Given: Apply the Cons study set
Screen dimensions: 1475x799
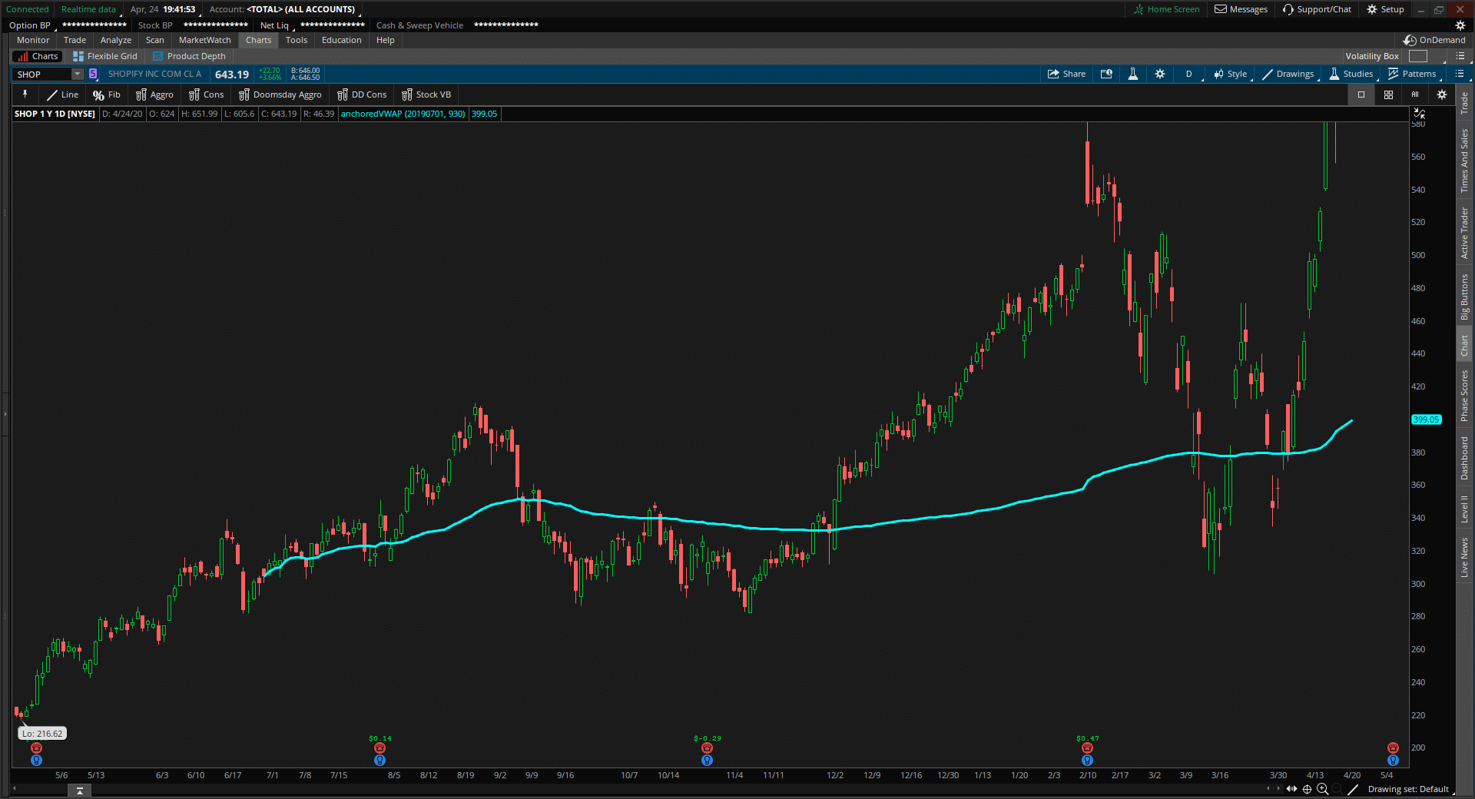Looking at the screenshot, I should click(x=207, y=94).
